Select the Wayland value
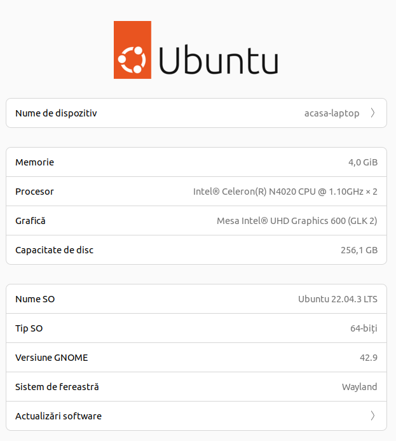Image resolution: width=396 pixels, height=441 pixels. coord(360,387)
